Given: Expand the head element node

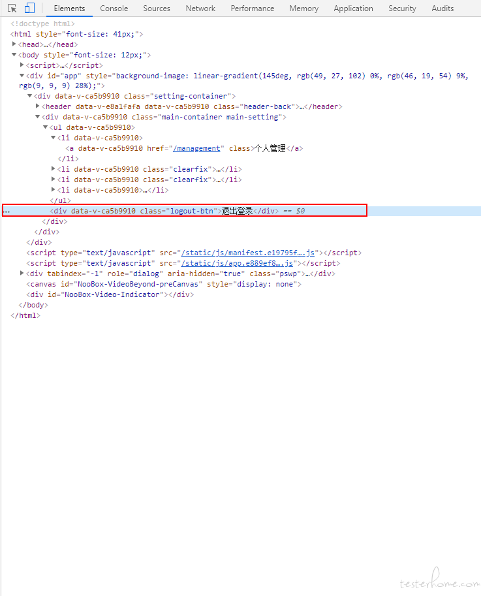Looking at the screenshot, I should click(x=14, y=44).
